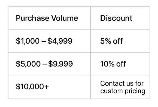Select the $5,000 amount

pos(28,64)
